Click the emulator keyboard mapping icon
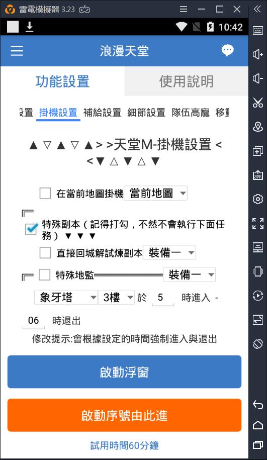This screenshot has width=267, height=460. point(257,30)
